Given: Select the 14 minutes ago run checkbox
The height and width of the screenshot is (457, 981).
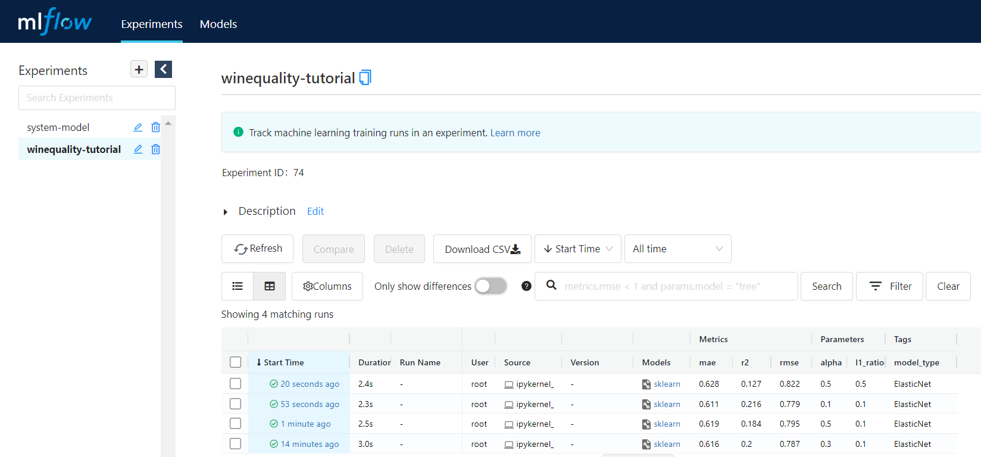Looking at the screenshot, I should (x=236, y=444).
